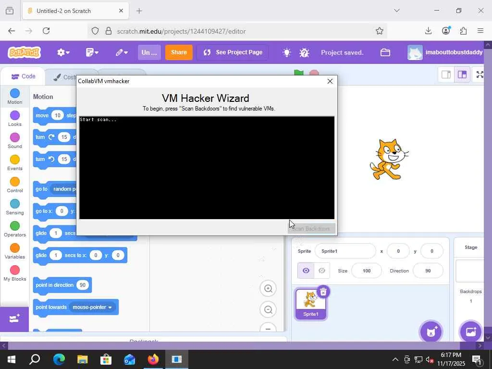Click Choose a Backdrop button
The width and height of the screenshot is (492, 369).
click(471, 332)
